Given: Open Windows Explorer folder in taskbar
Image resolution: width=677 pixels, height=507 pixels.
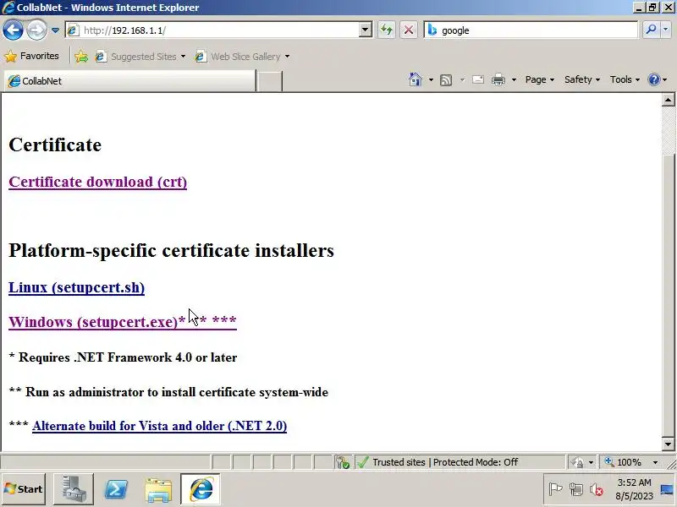Looking at the screenshot, I should point(158,489).
